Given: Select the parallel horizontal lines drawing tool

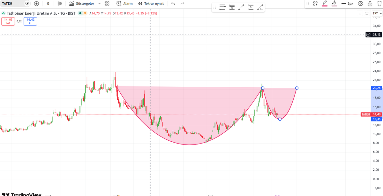Looking at the screenshot, I should (222, 7).
